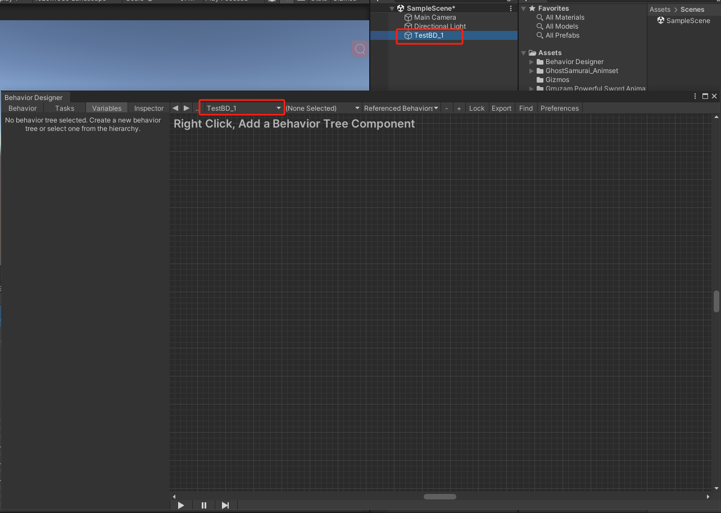The image size is (721, 513).
Task: Go back with the left history arrow
Action: point(175,108)
